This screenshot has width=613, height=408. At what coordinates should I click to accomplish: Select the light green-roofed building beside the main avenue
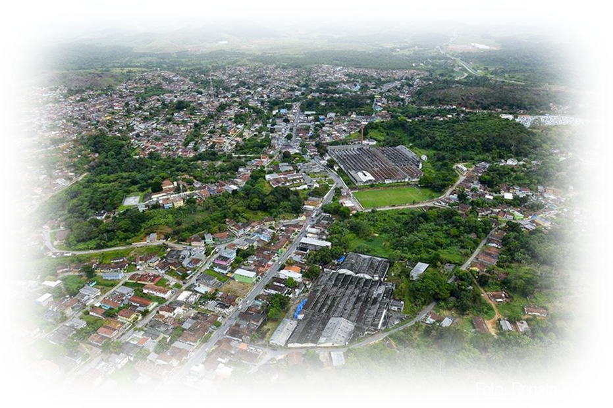point(245,276)
